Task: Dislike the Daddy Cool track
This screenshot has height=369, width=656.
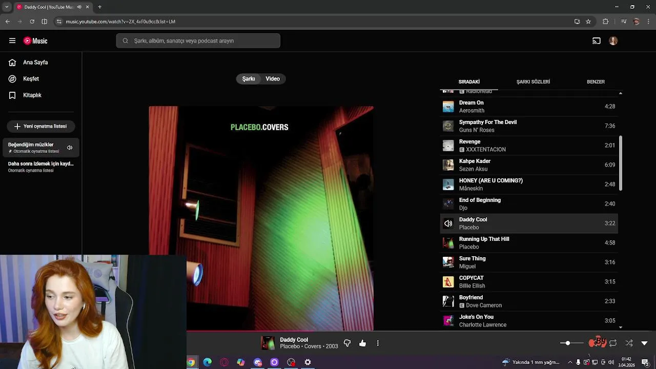Action: (347, 343)
